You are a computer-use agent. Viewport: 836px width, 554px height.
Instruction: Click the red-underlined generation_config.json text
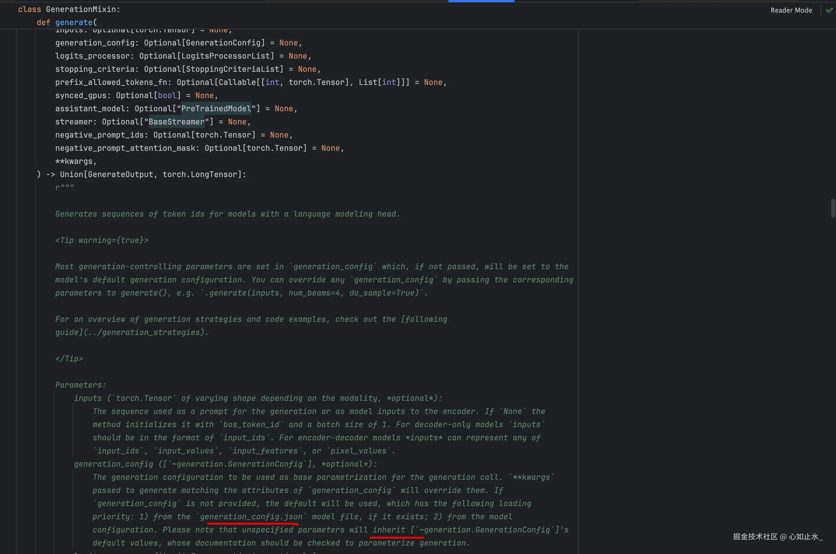click(x=251, y=517)
